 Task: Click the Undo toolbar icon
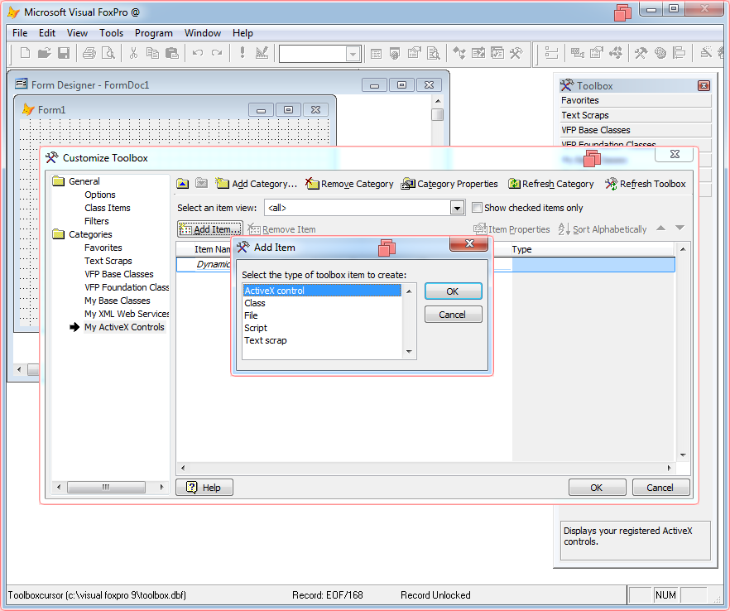click(x=197, y=53)
